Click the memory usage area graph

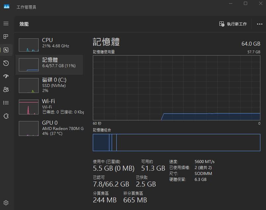click(x=177, y=88)
